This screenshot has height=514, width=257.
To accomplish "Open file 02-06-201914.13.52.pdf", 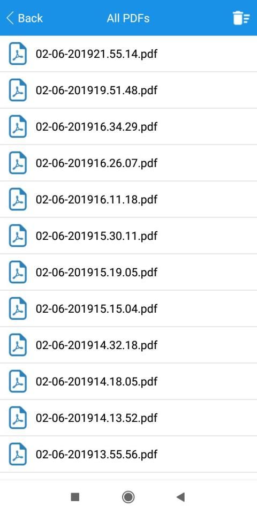I will (x=128, y=417).
